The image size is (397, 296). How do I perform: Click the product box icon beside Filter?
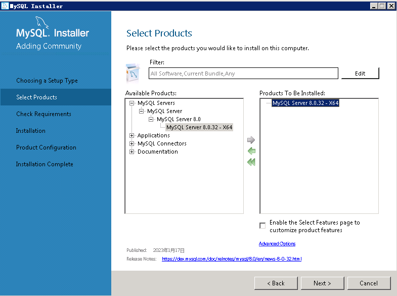tap(133, 73)
